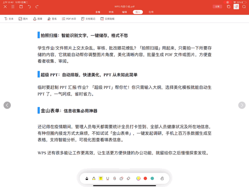Activate the eraser tool

click(128, 179)
